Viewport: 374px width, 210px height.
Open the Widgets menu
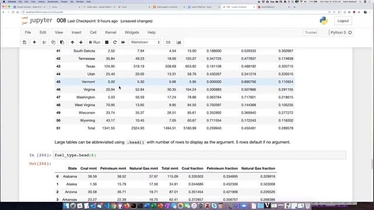tap(131, 33)
